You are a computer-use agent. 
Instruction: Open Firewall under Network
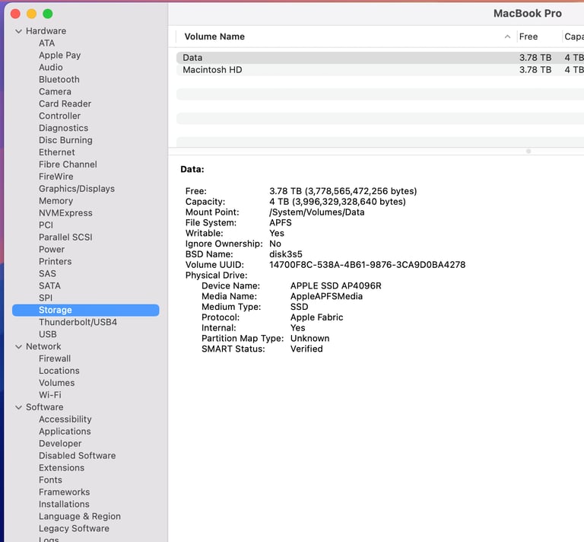[55, 359]
